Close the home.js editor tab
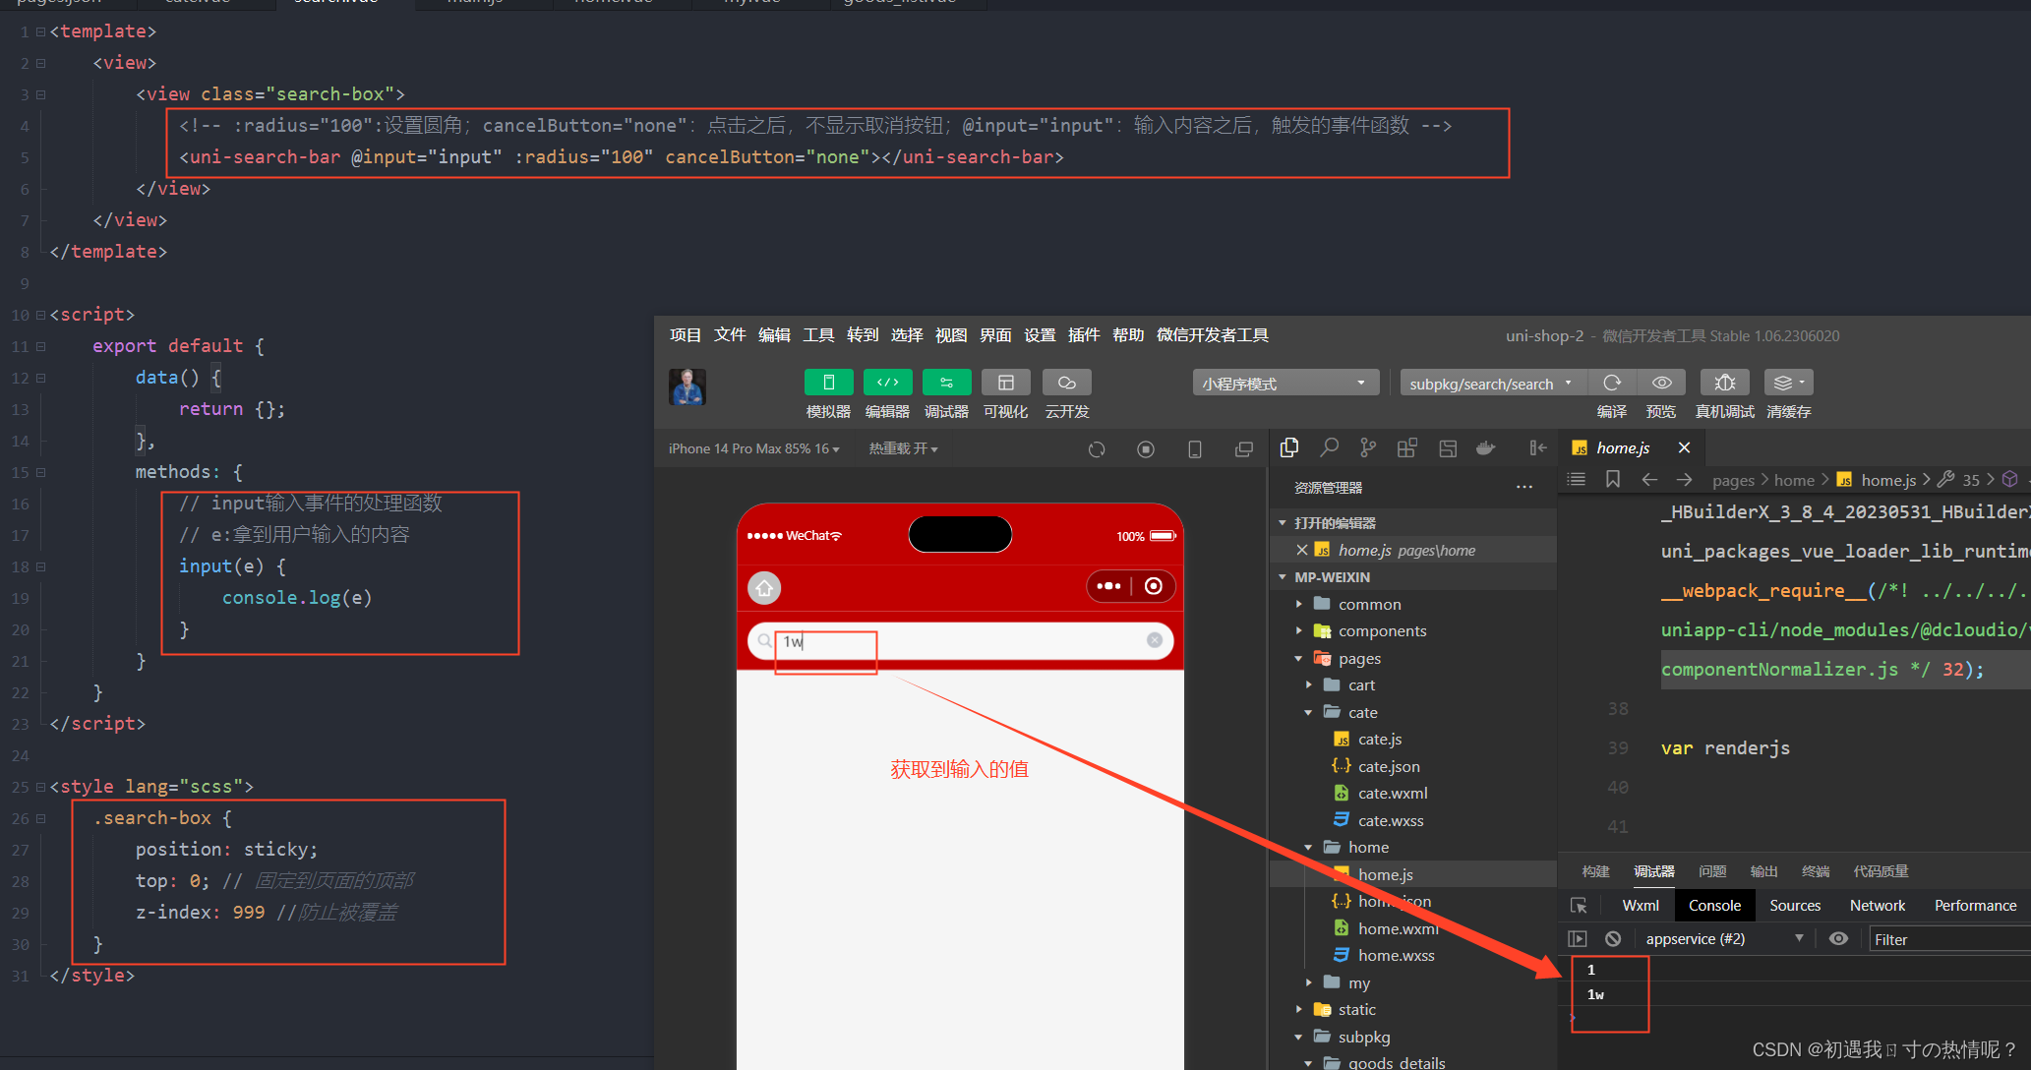2031x1070 pixels. pyautogui.click(x=1685, y=448)
